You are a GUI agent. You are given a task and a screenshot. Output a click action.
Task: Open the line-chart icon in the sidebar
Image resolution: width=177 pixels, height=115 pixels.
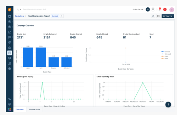coord(10,32)
